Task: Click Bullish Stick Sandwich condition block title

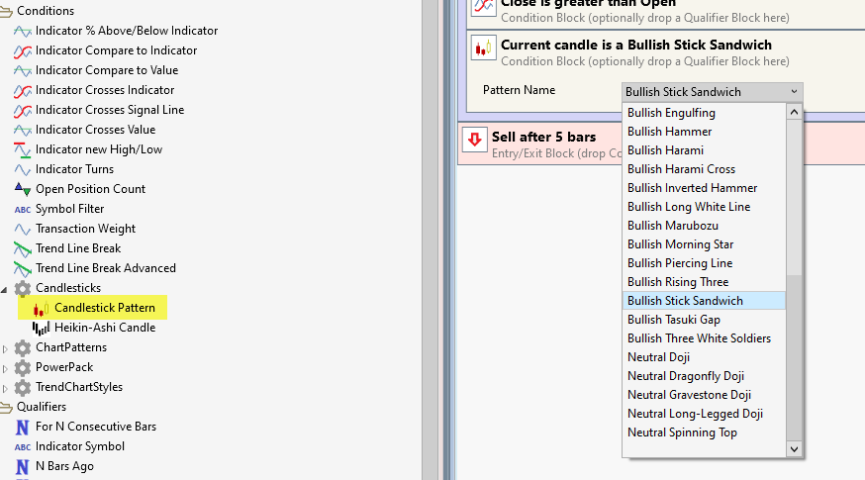Action: [635, 45]
